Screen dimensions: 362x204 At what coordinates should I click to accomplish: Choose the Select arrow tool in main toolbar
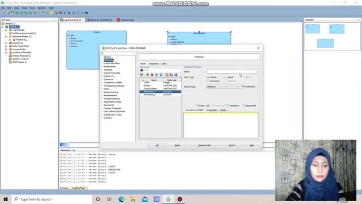tap(4, 13)
